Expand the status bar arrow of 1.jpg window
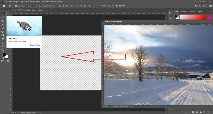Image resolution: width=213 pixels, height=114 pixels. coord(133,106)
